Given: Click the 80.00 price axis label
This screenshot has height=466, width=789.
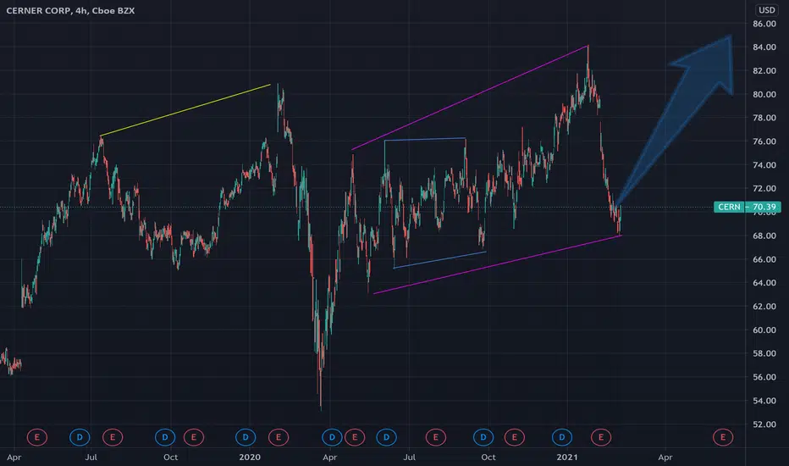Looking at the screenshot, I should (764, 94).
